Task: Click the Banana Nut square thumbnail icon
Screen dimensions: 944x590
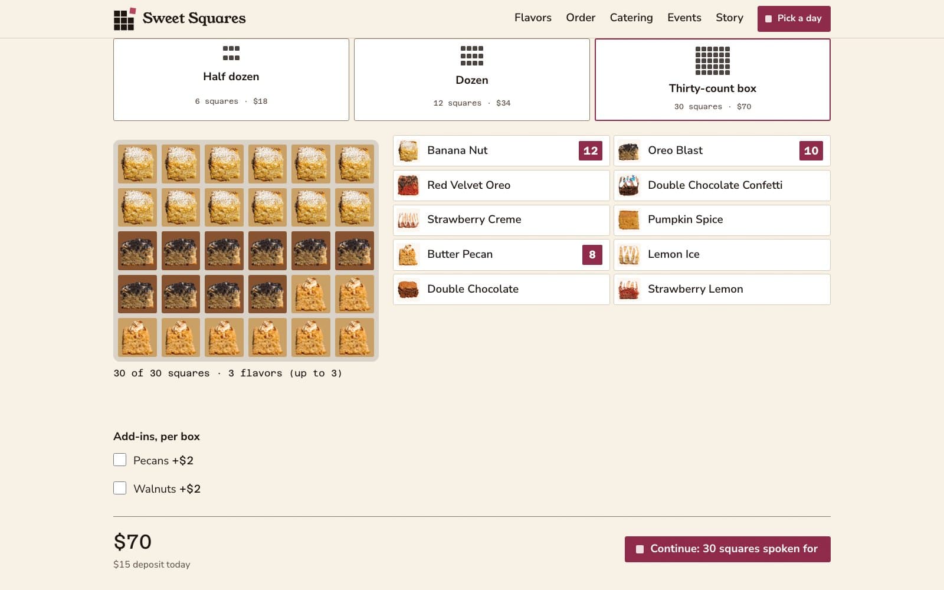Action: click(x=408, y=151)
